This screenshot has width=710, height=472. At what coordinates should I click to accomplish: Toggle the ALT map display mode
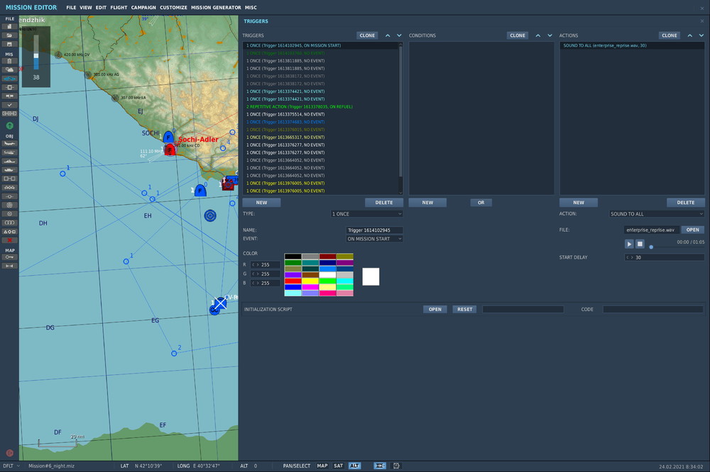pos(354,466)
